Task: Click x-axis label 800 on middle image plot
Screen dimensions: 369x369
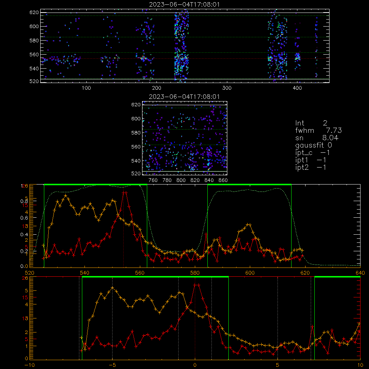Action: pyautogui.click(x=181, y=180)
